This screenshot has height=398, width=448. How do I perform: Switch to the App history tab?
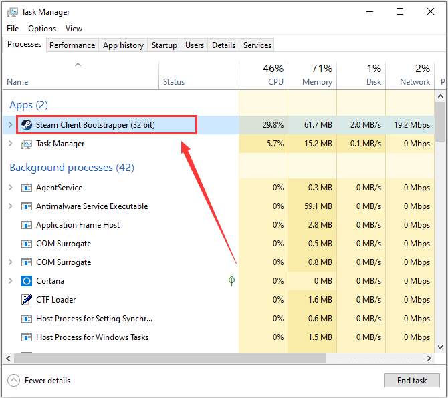(x=124, y=45)
